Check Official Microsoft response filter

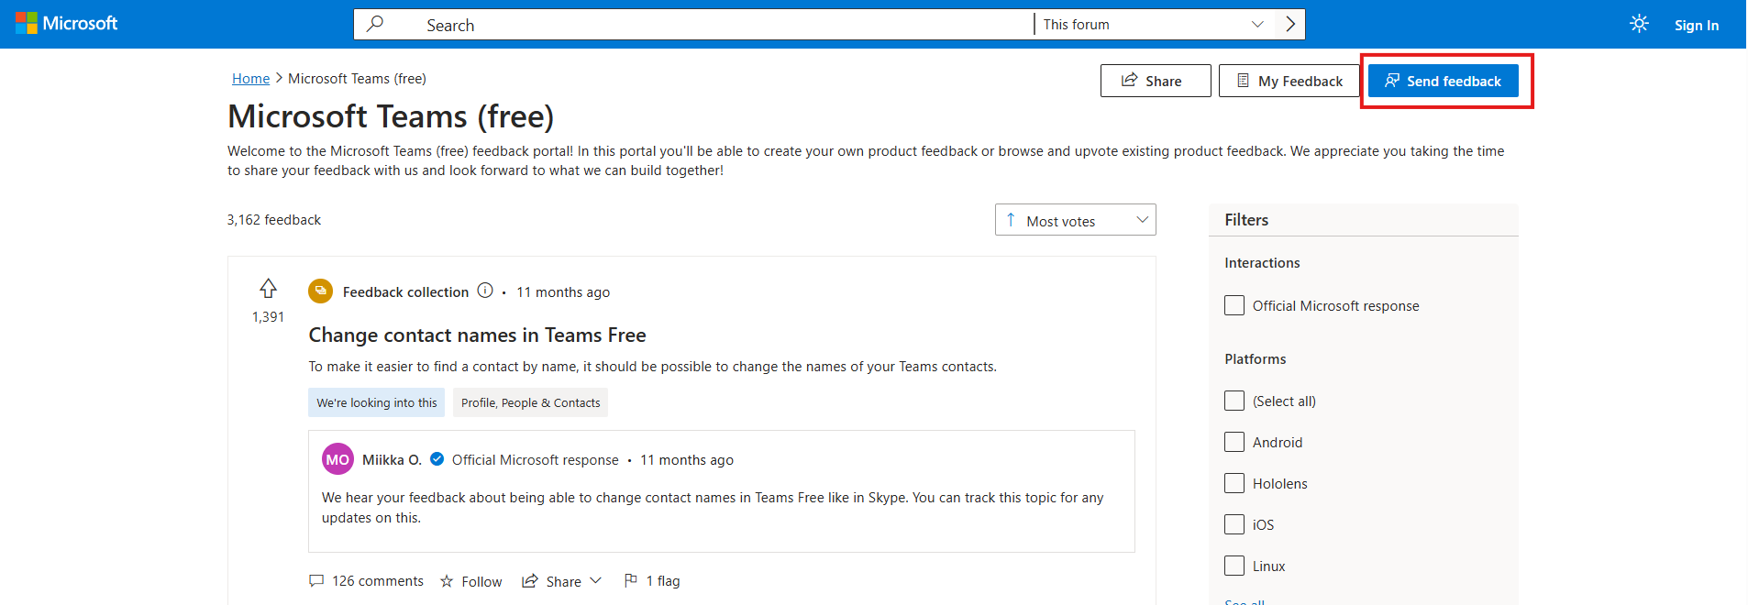coord(1234,305)
